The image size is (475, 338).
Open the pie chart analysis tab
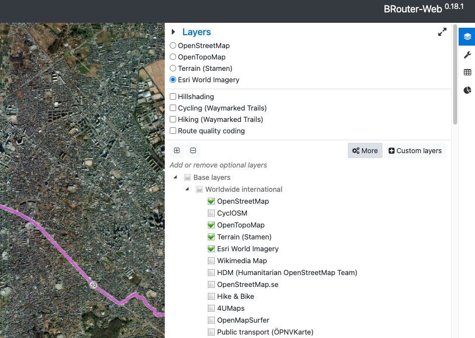(x=467, y=90)
